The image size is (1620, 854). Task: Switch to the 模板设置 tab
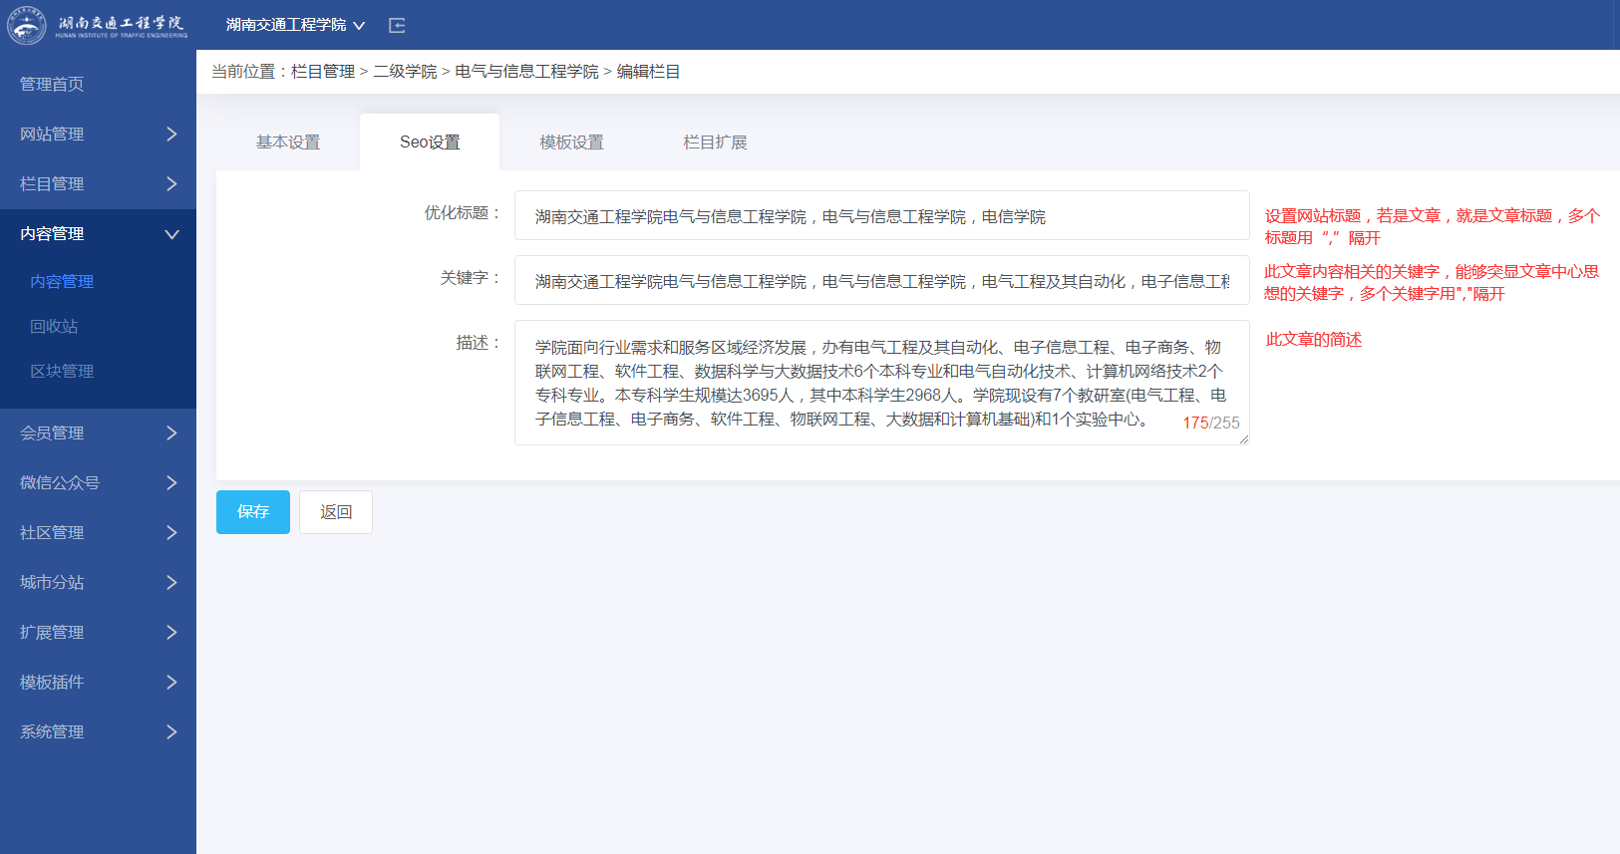pyautogui.click(x=571, y=142)
